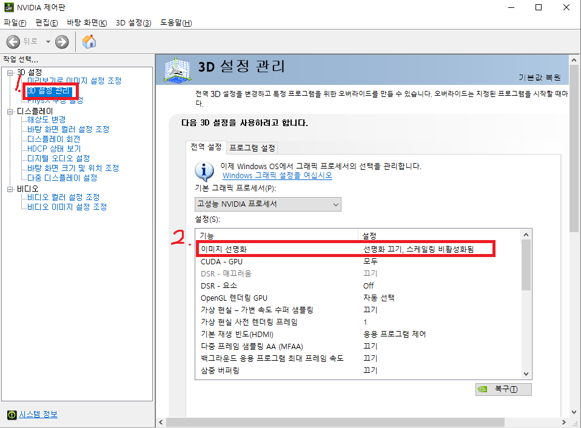Click the Back arrow button

(x=13, y=42)
